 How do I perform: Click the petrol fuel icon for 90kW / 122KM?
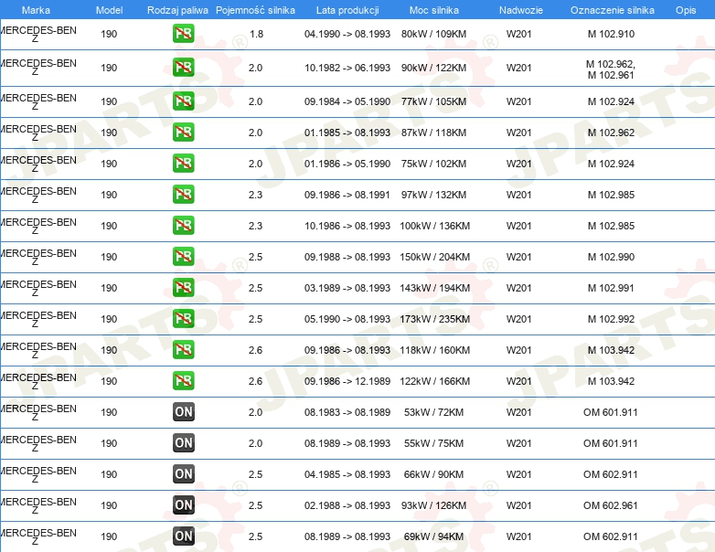[x=183, y=68]
